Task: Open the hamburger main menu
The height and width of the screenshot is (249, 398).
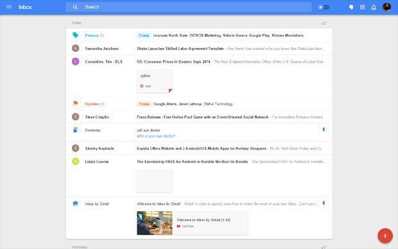Action: (x=9, y=7)
